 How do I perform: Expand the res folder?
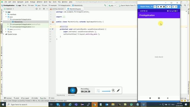pyautogui.click(x=6, y=32)
